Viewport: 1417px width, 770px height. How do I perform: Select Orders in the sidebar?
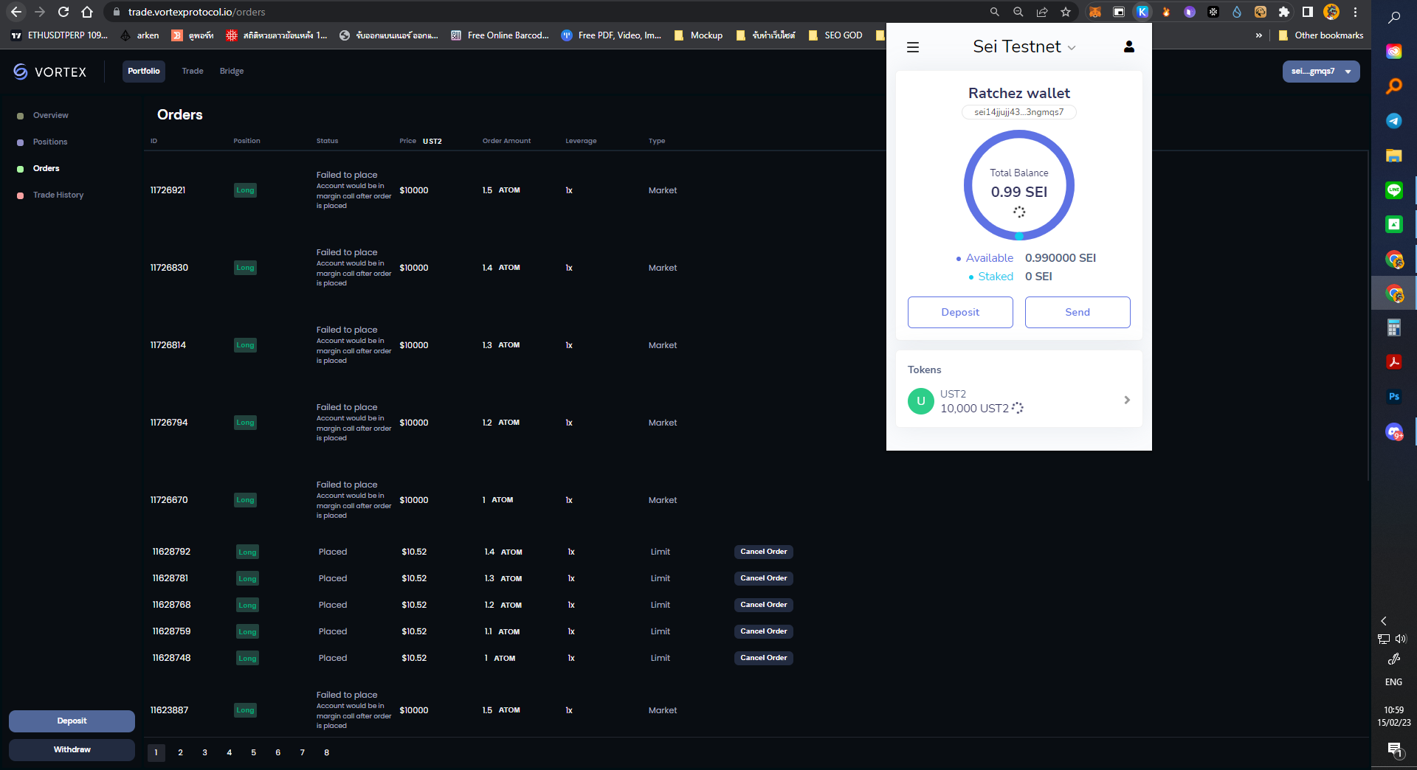(x=46, y=169)
